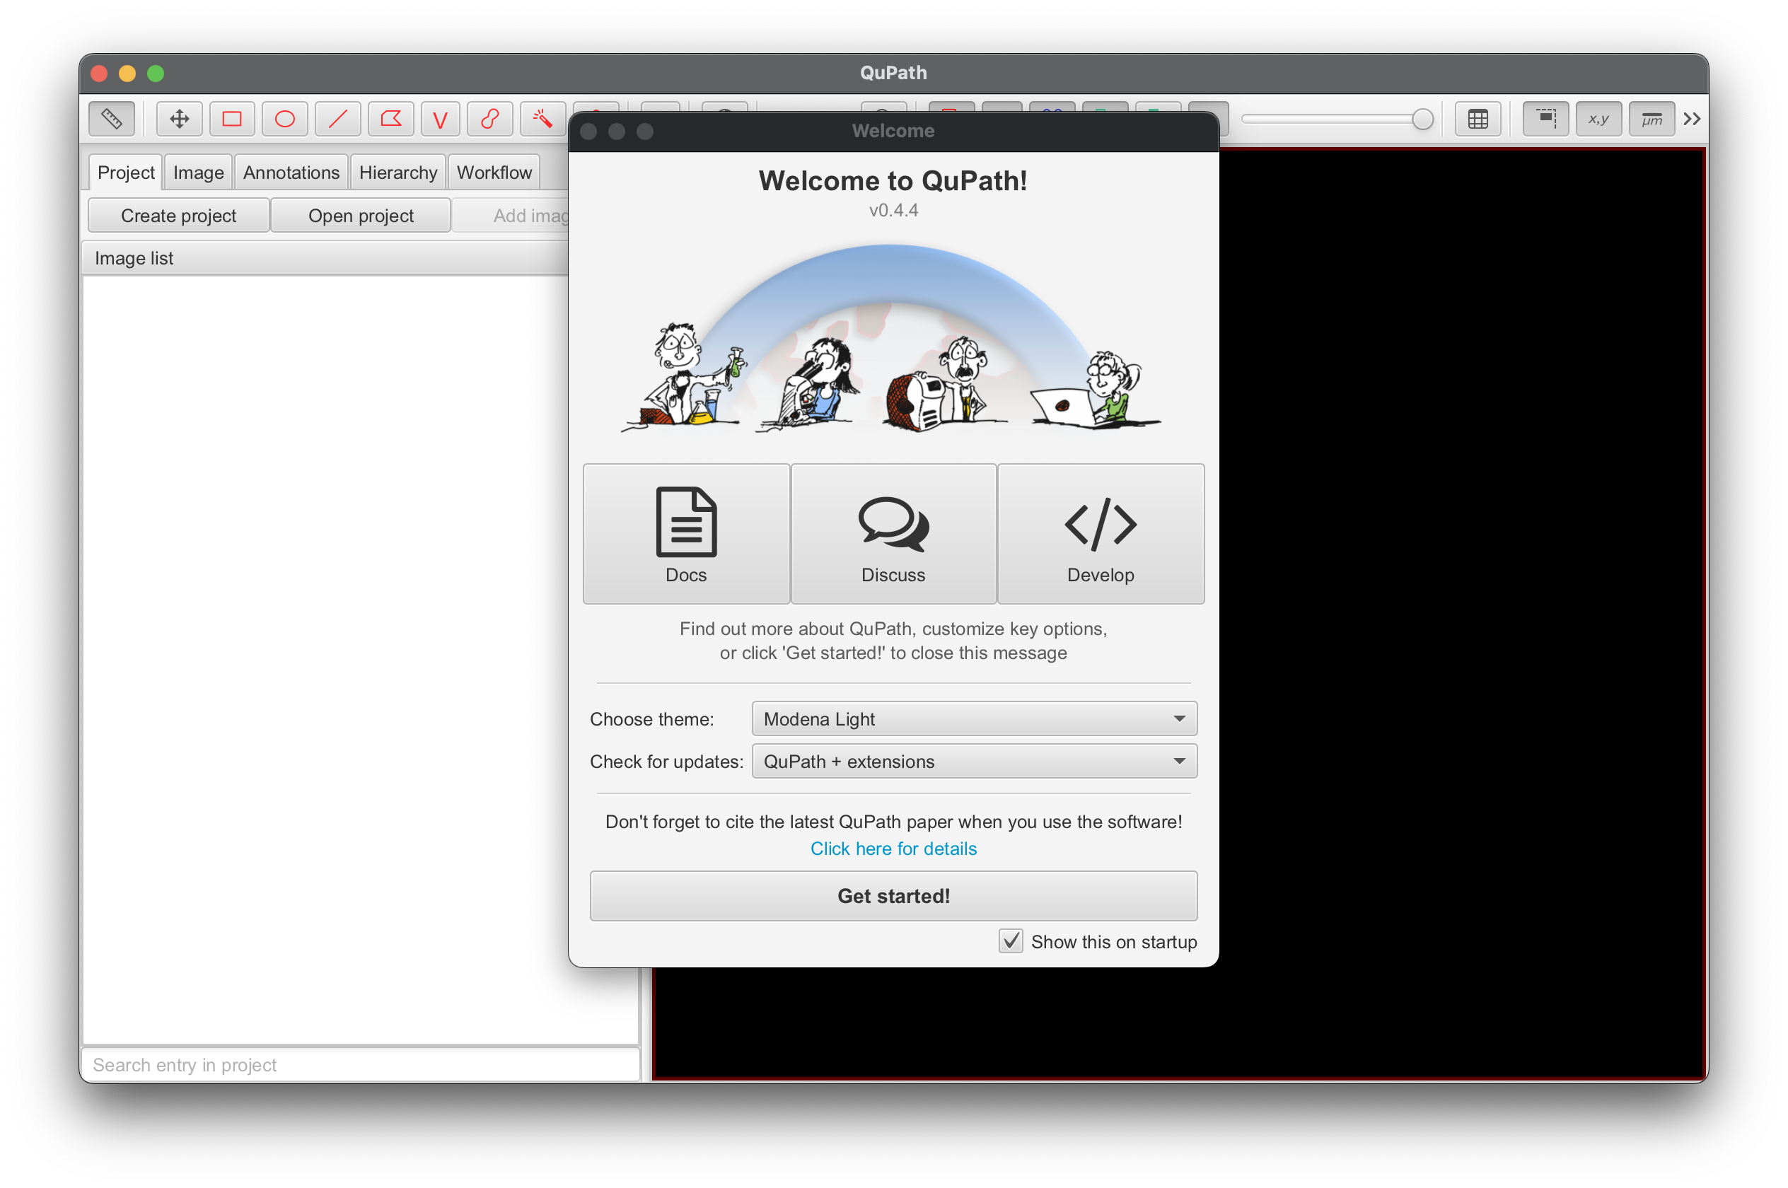Viewport: 1788px width, 1188px height.
Task: Toggle Show this on startup checkbox
Action: (1010, 941)
